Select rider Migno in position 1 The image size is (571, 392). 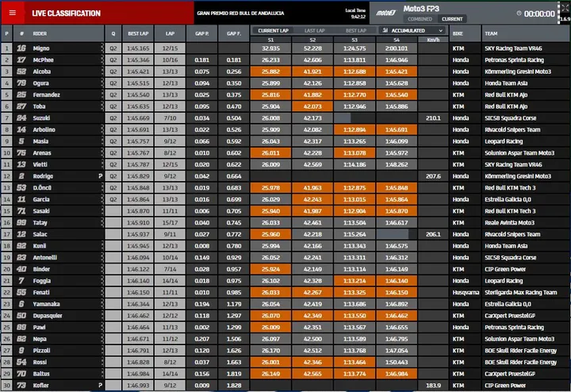pyautogui.click(x=41, y=48)
